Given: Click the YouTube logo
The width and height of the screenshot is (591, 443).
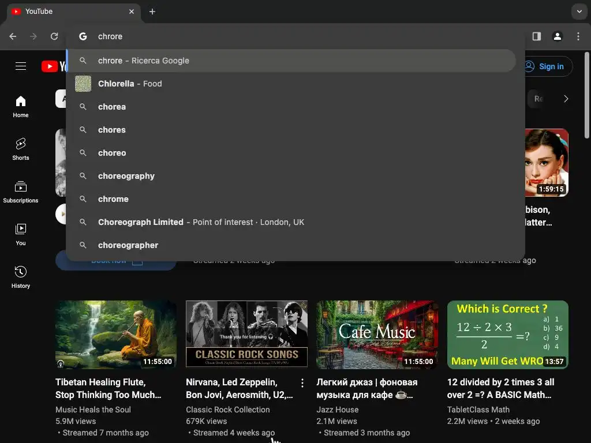Looking at the screenshot, I should coord(54,66).
